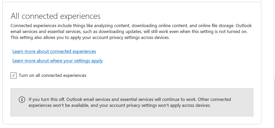275x128 pixels.
Task: Click "across devices" at the description's end
Action: point(156,37)
